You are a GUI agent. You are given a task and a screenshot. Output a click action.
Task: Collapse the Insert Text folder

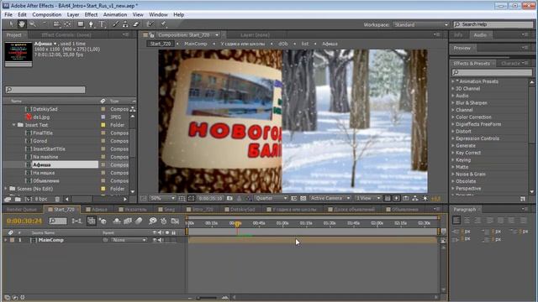(x=13, y=125)
